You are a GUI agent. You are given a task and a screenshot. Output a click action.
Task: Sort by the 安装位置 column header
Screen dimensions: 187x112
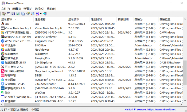click(x=171, y=19)
